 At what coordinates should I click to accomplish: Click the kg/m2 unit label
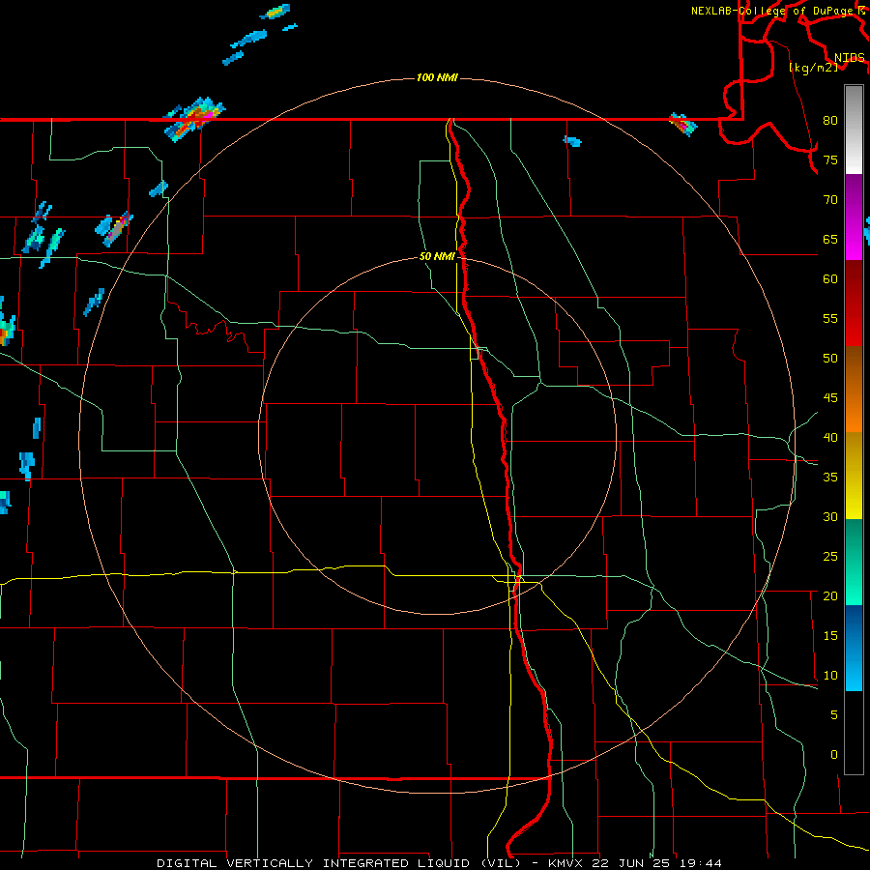(x=813, y=68)
